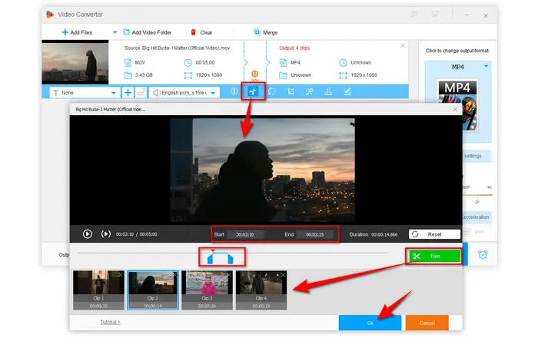The image size is (538, 338).
Task: Click the Add Video Folder button
Action: pyautogui.click(x=148, y=32)
